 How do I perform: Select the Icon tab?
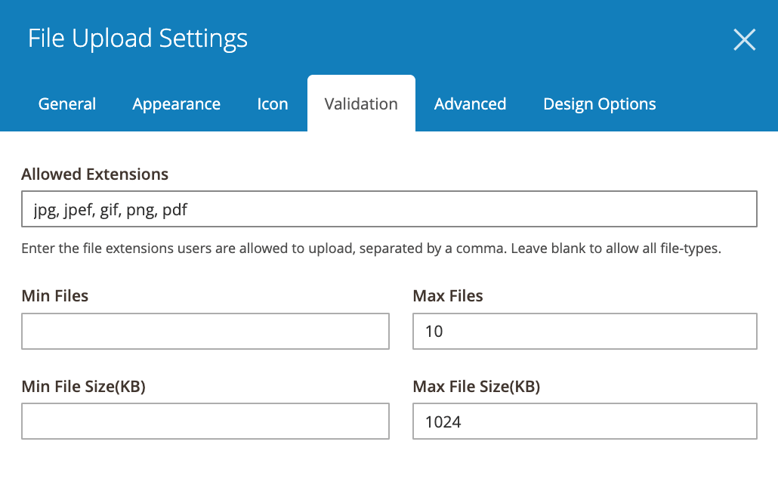click(273, 103)
